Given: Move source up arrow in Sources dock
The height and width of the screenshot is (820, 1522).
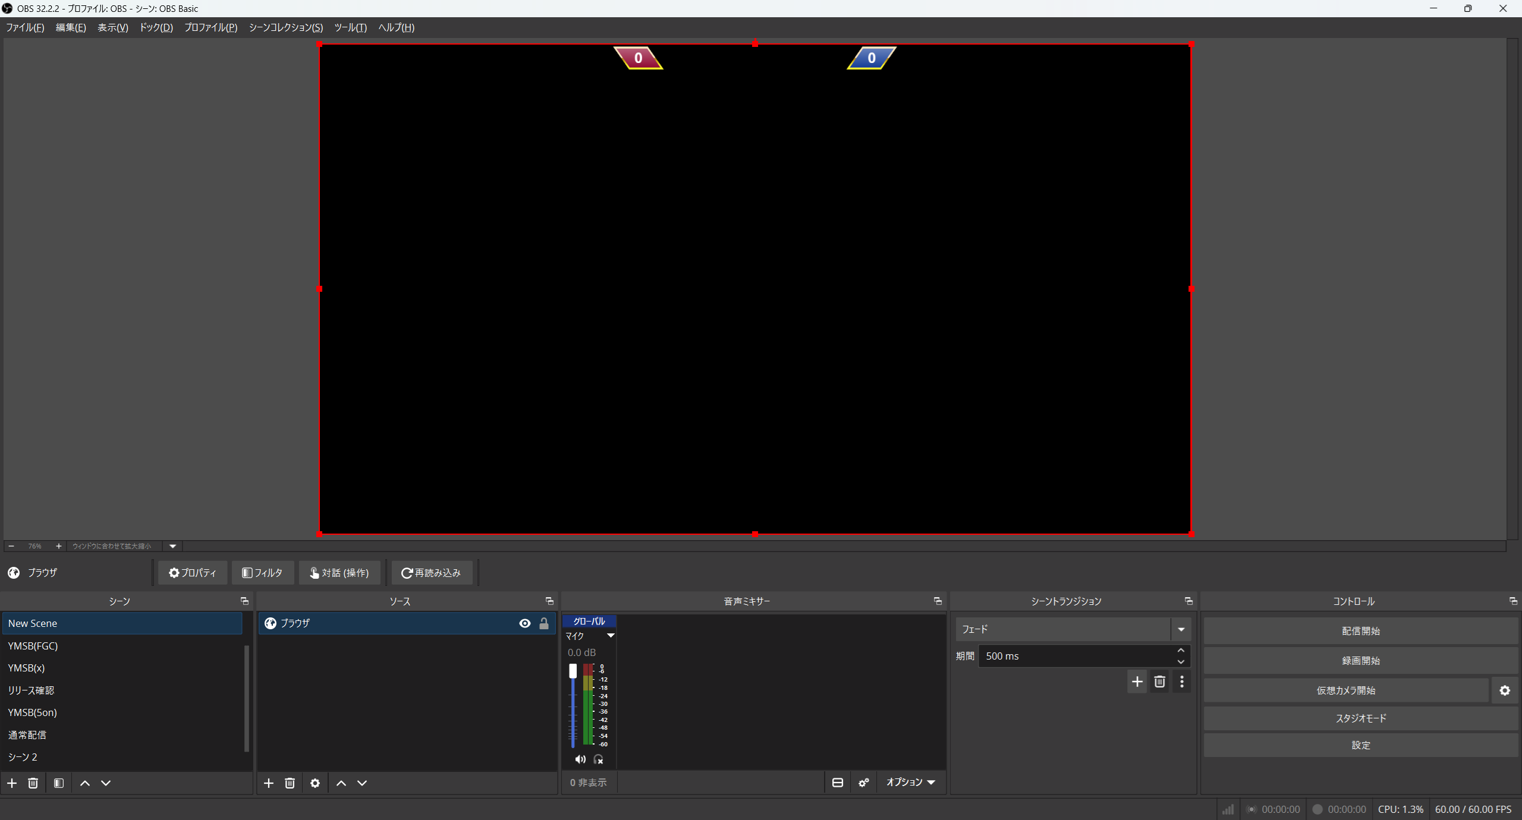Looking at the screenshot, I should click(341, 783).
